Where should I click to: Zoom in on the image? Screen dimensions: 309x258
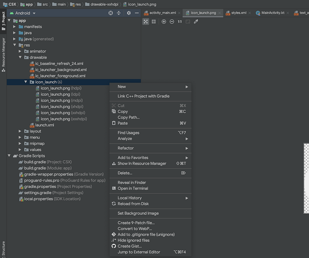pyautogui.click(x=164, y=22)
